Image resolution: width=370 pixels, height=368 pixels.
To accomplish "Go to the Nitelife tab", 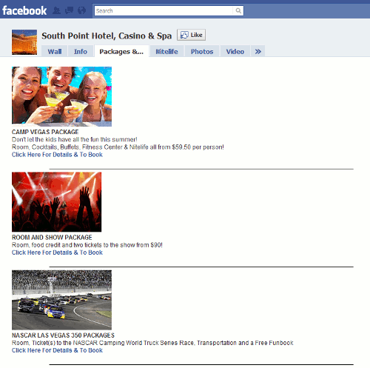I will pos(166,51).
